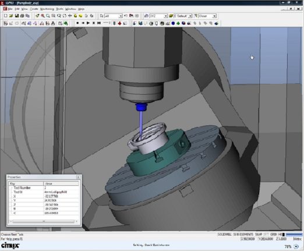Open the Create menu

(x=34, y=9)
